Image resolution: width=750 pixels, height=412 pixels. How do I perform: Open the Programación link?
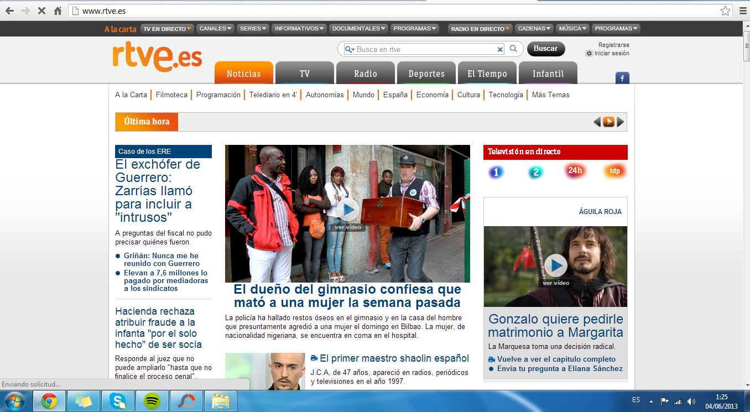click(218, 95)
